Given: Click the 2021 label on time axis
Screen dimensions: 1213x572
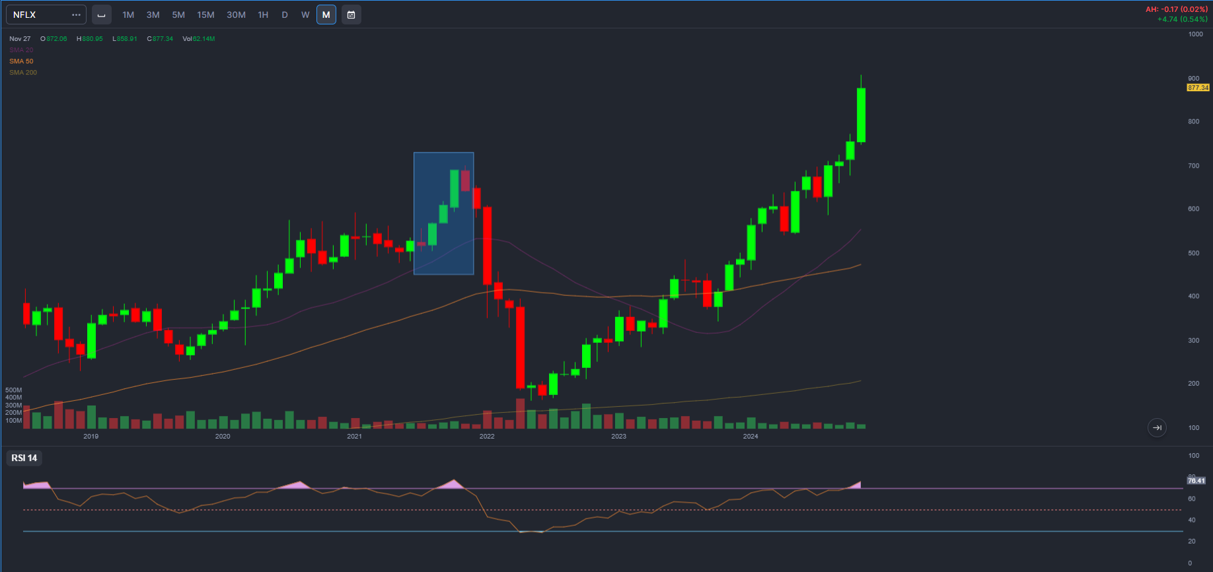Looking at the screenshot, I should click(x=355, y=437).
